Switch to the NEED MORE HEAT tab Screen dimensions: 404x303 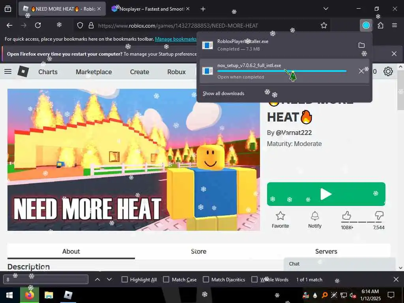(x=62, y=9)
